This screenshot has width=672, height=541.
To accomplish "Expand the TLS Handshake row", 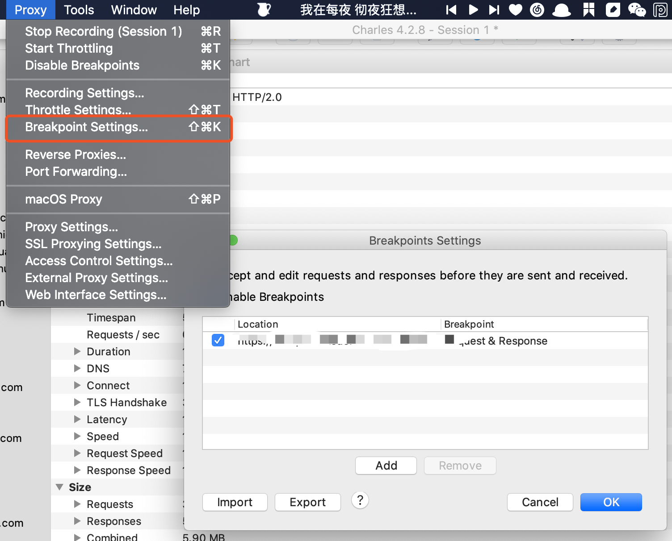I will [x=77, y=402].
